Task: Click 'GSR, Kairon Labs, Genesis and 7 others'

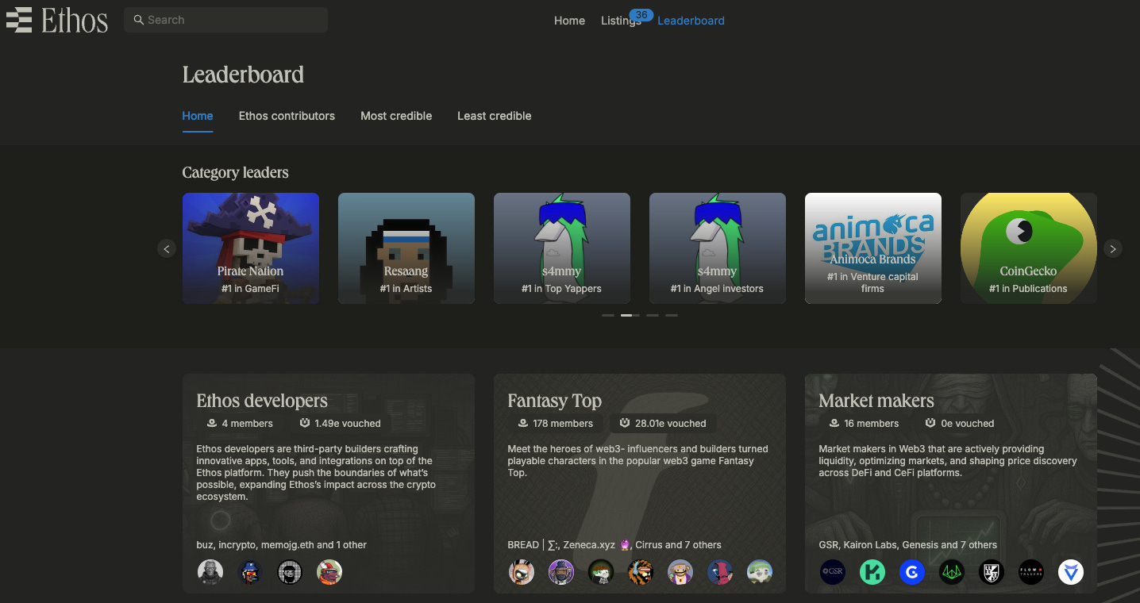Action: 907,545
